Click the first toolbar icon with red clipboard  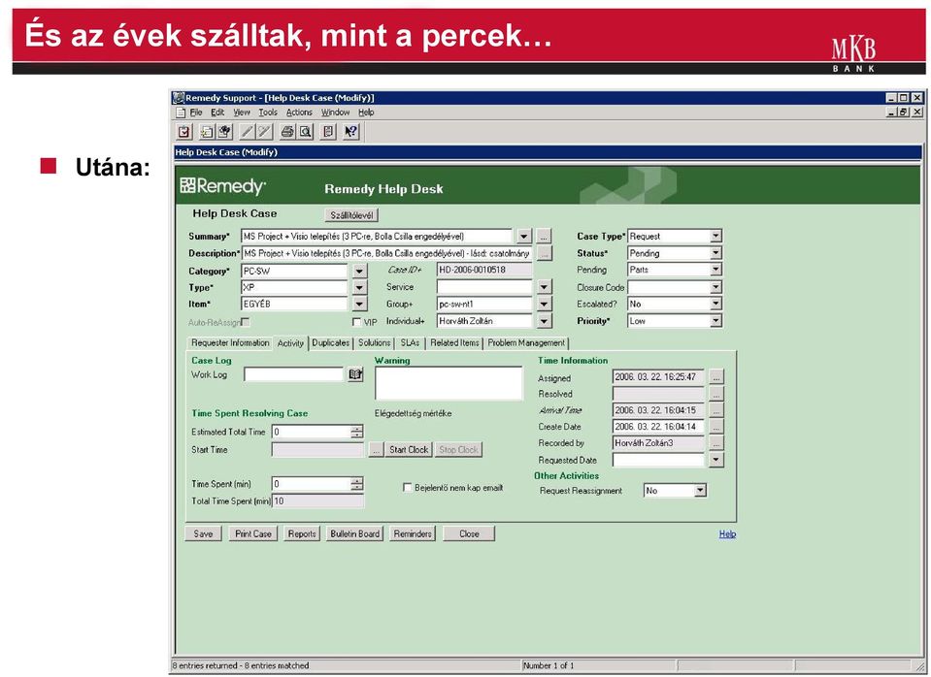click(x=184, y=132)
